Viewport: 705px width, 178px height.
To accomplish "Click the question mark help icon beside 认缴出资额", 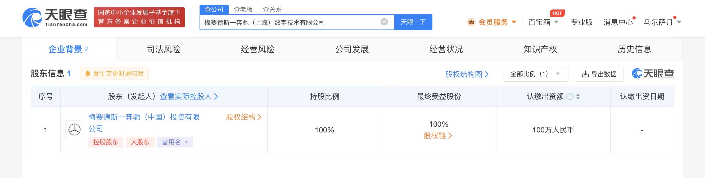I will point(570,96).
